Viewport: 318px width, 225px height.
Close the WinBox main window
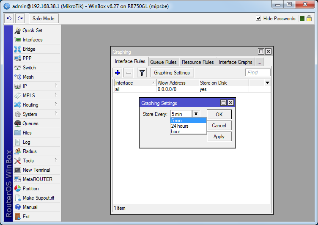coord(305,5)
